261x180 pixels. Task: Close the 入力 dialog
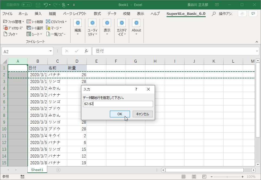point(148,89)
